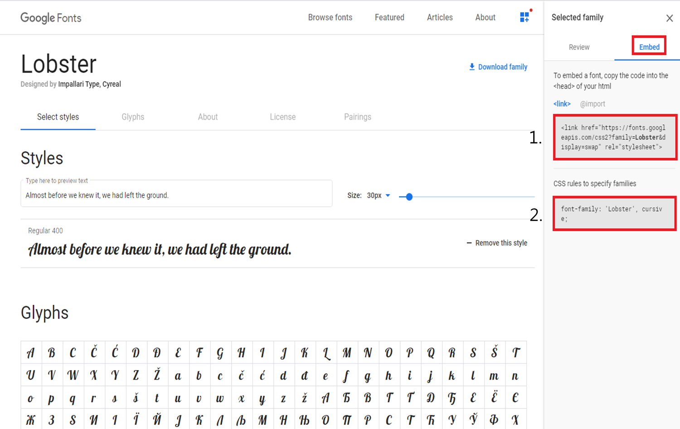
Task: Select the glyph W in the second row
Action: pos(73,375)
